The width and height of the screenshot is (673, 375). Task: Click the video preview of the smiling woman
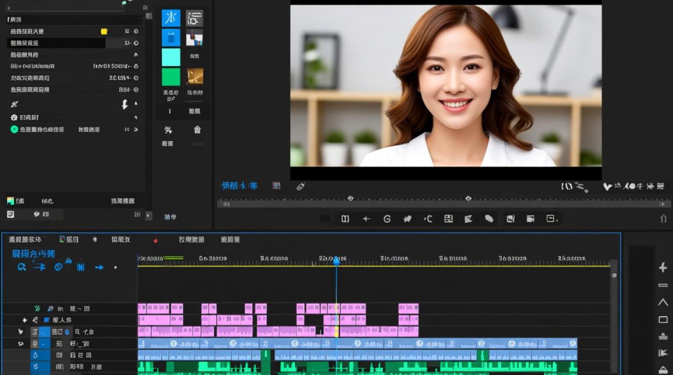click(x=446, y=85)
